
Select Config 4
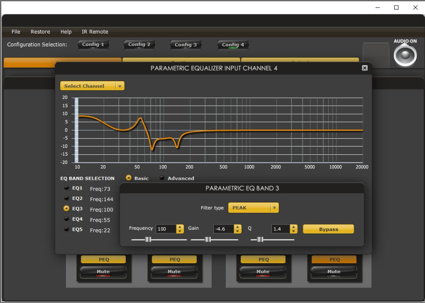[233, 45]
